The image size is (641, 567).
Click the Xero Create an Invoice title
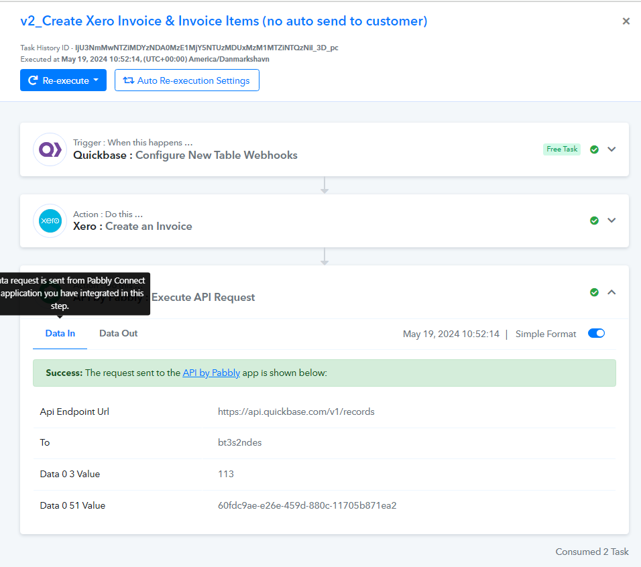click(x=133, y=227)
